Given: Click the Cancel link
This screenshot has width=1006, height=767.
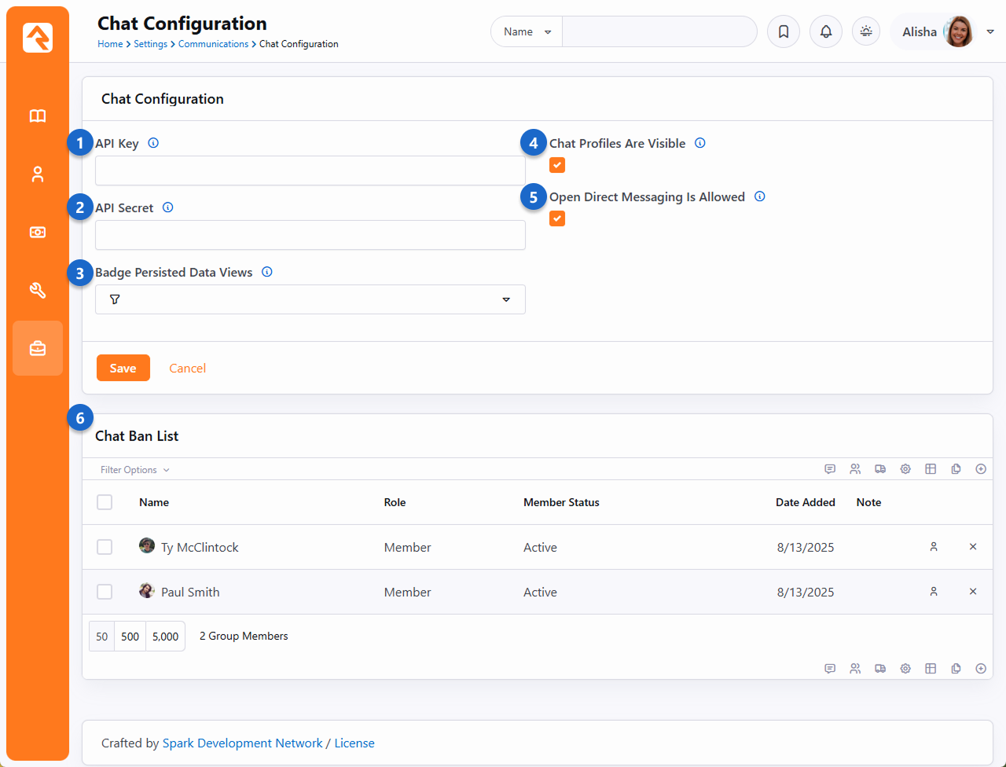Looking at the screenshot, I should pyautogui.click(x=187, y=368).
